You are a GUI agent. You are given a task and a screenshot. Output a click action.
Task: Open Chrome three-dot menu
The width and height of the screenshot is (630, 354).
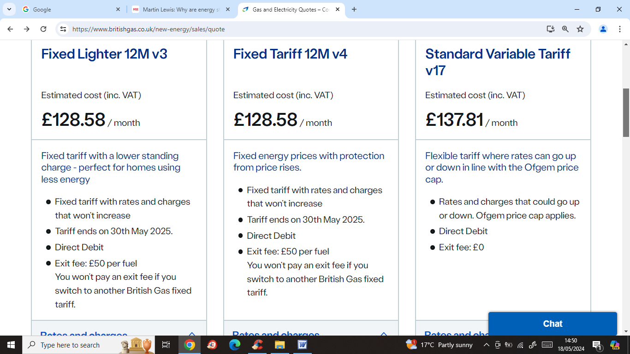[619, 29]
